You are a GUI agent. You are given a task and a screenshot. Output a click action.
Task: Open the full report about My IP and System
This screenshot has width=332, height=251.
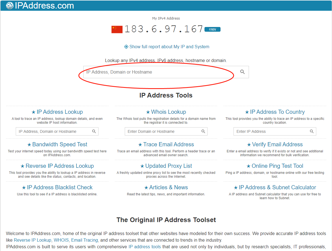pos(169,47)
